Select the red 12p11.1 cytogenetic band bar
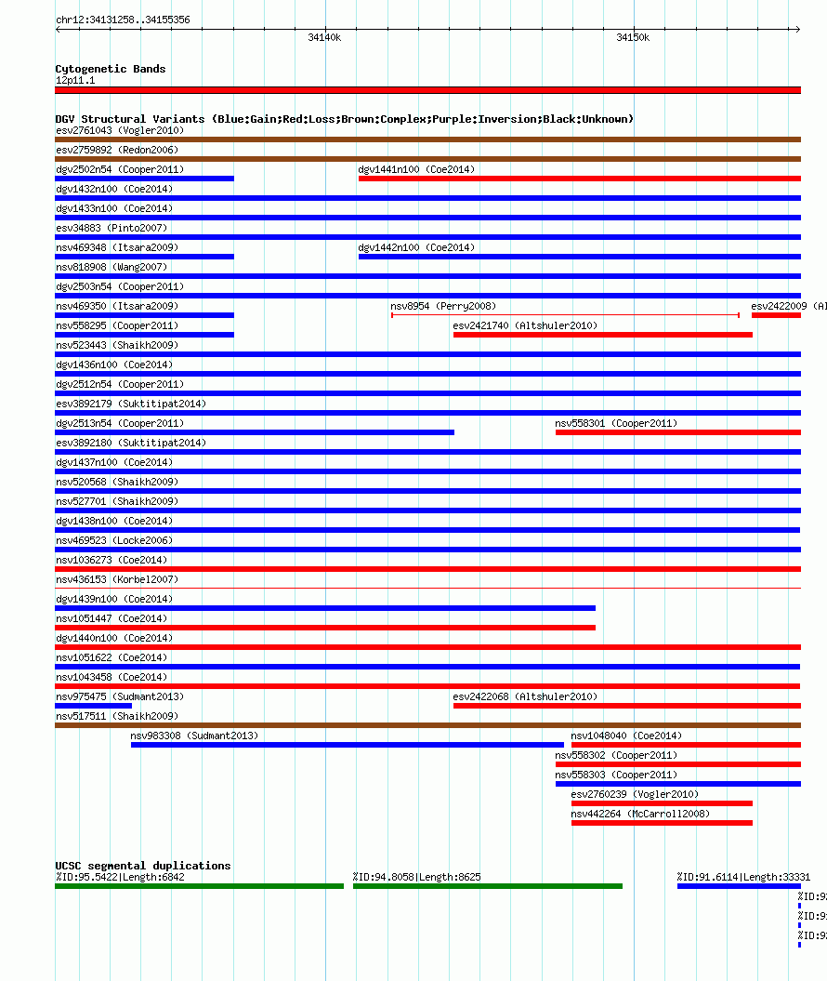Screen dimensions: 827x981 pos(427,90)
